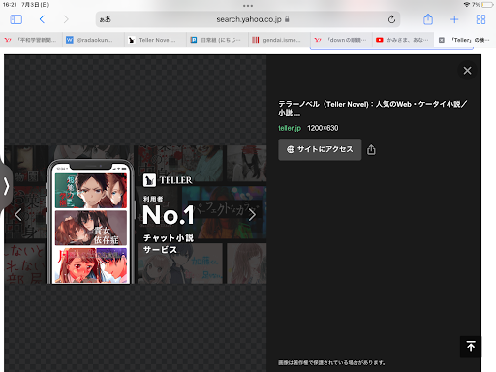Screen dimensions: 496x372
Task: Click the サイトにアクセス button
Action: [x=320, y=149]
